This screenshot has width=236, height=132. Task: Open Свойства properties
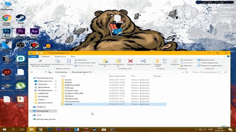[x=174, y=63]
